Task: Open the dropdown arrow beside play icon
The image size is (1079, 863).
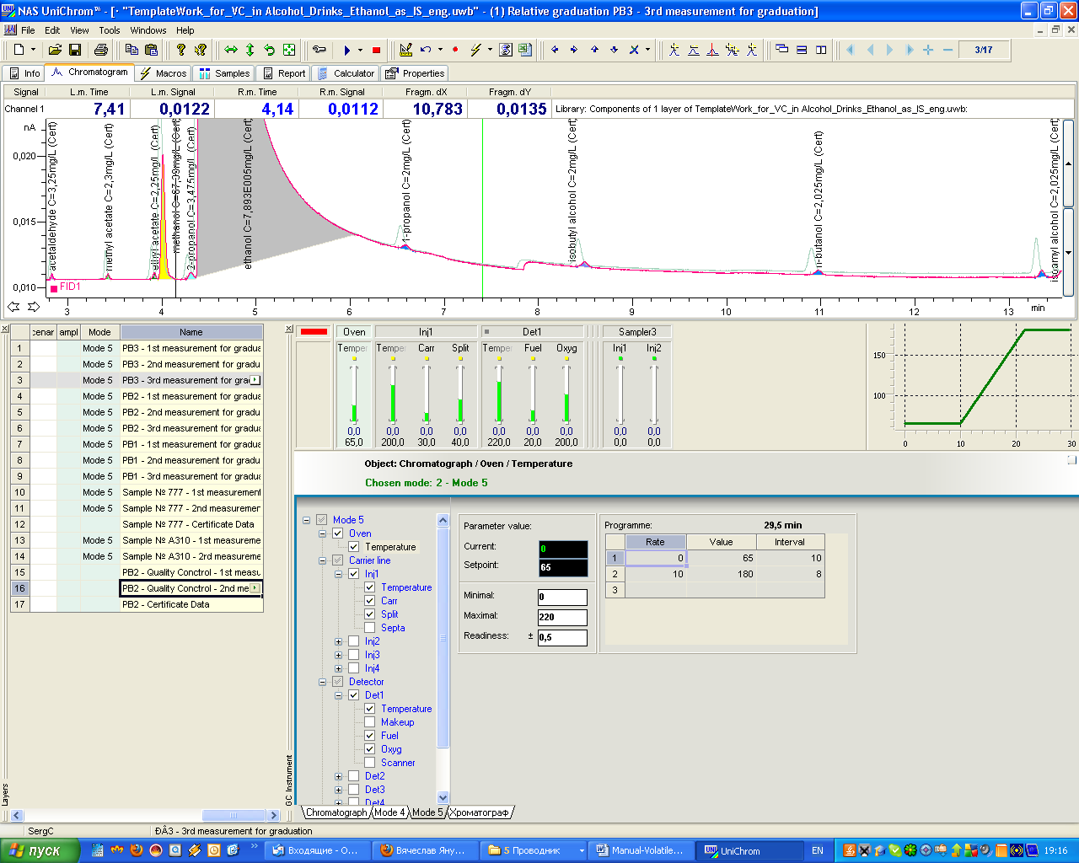Action: pos(360,50)
